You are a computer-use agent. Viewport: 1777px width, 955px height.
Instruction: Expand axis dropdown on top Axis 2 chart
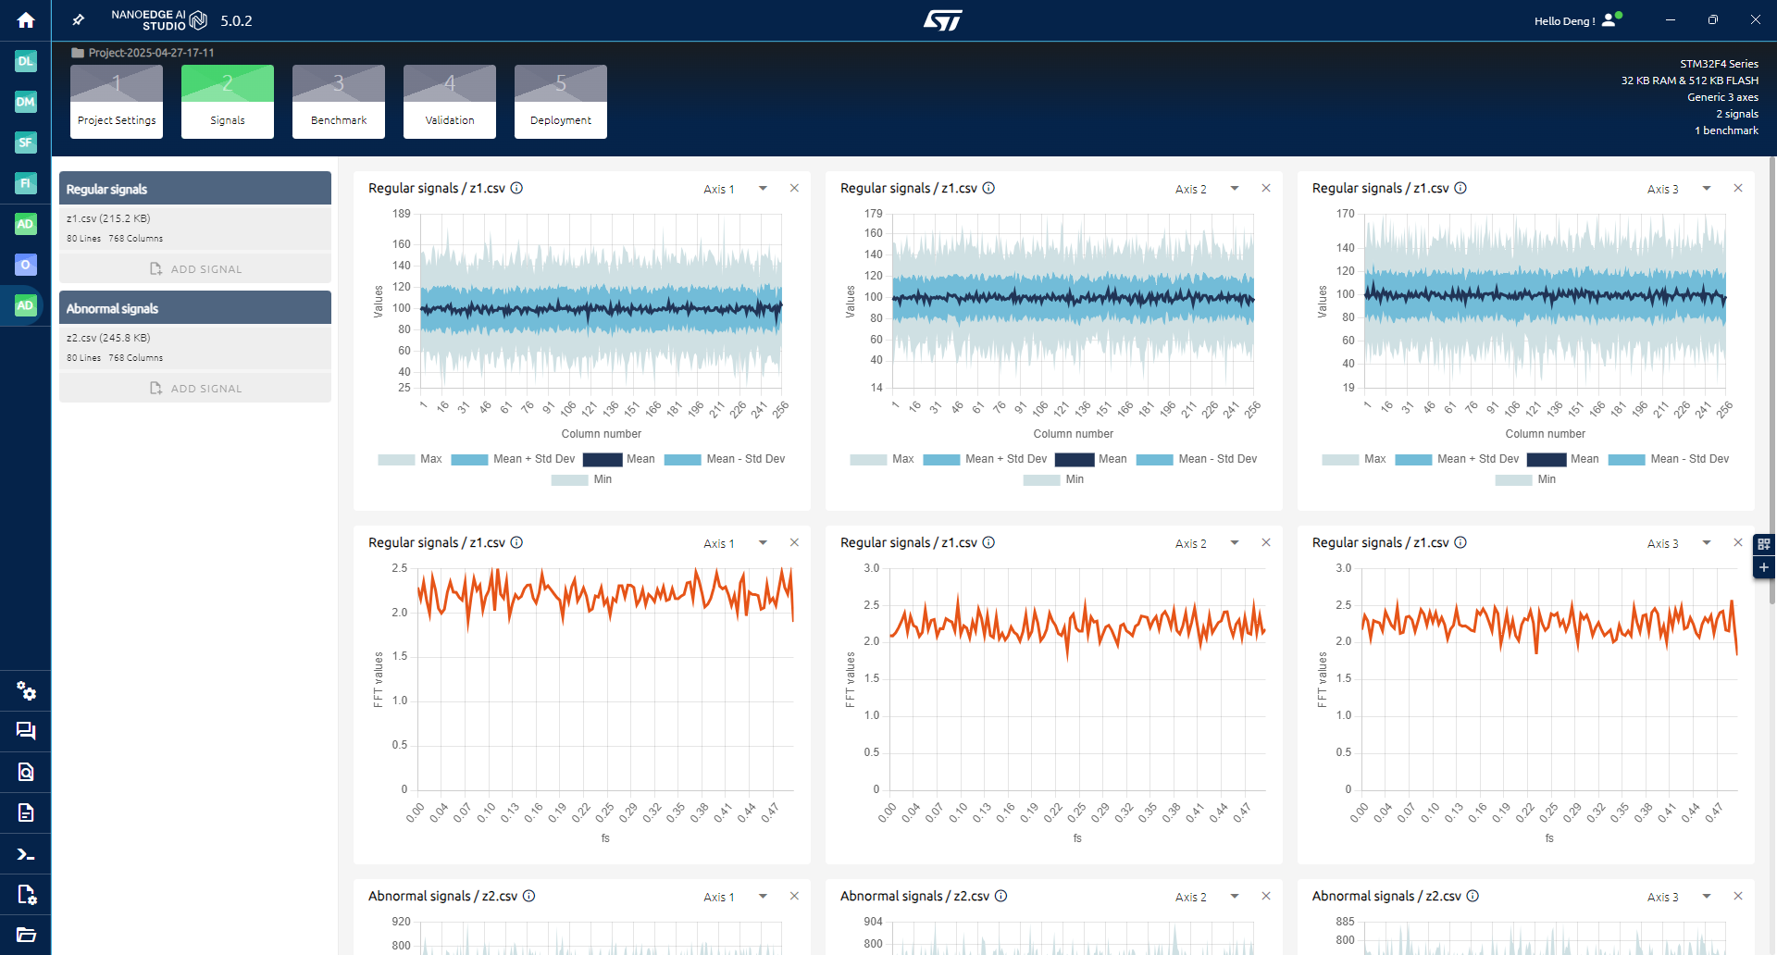pos(1235,189)
